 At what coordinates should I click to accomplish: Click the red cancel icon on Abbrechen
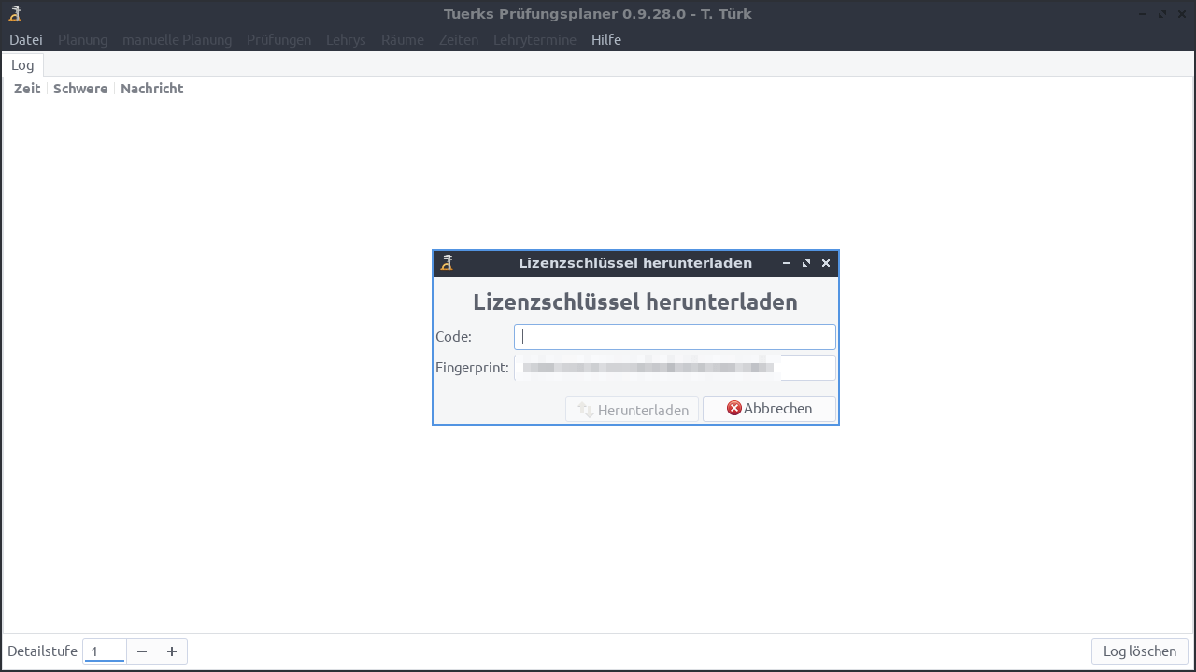click(x=734, y=408)
